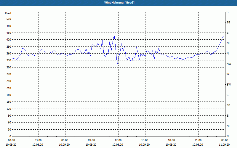Click the 0 degree axis label
237x148 pixels.
pyautogui.click(x=10, y=136)
